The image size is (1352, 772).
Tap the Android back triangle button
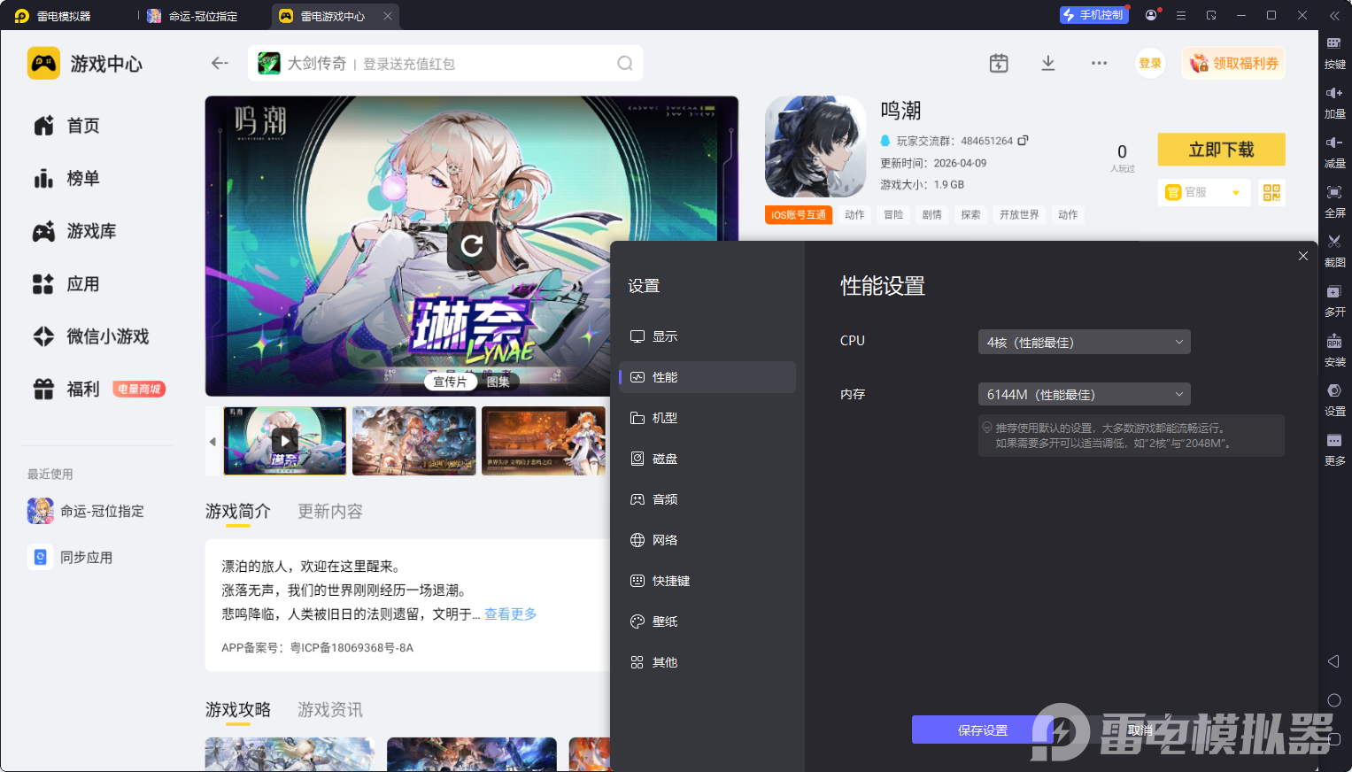(x=1333, y=661)
